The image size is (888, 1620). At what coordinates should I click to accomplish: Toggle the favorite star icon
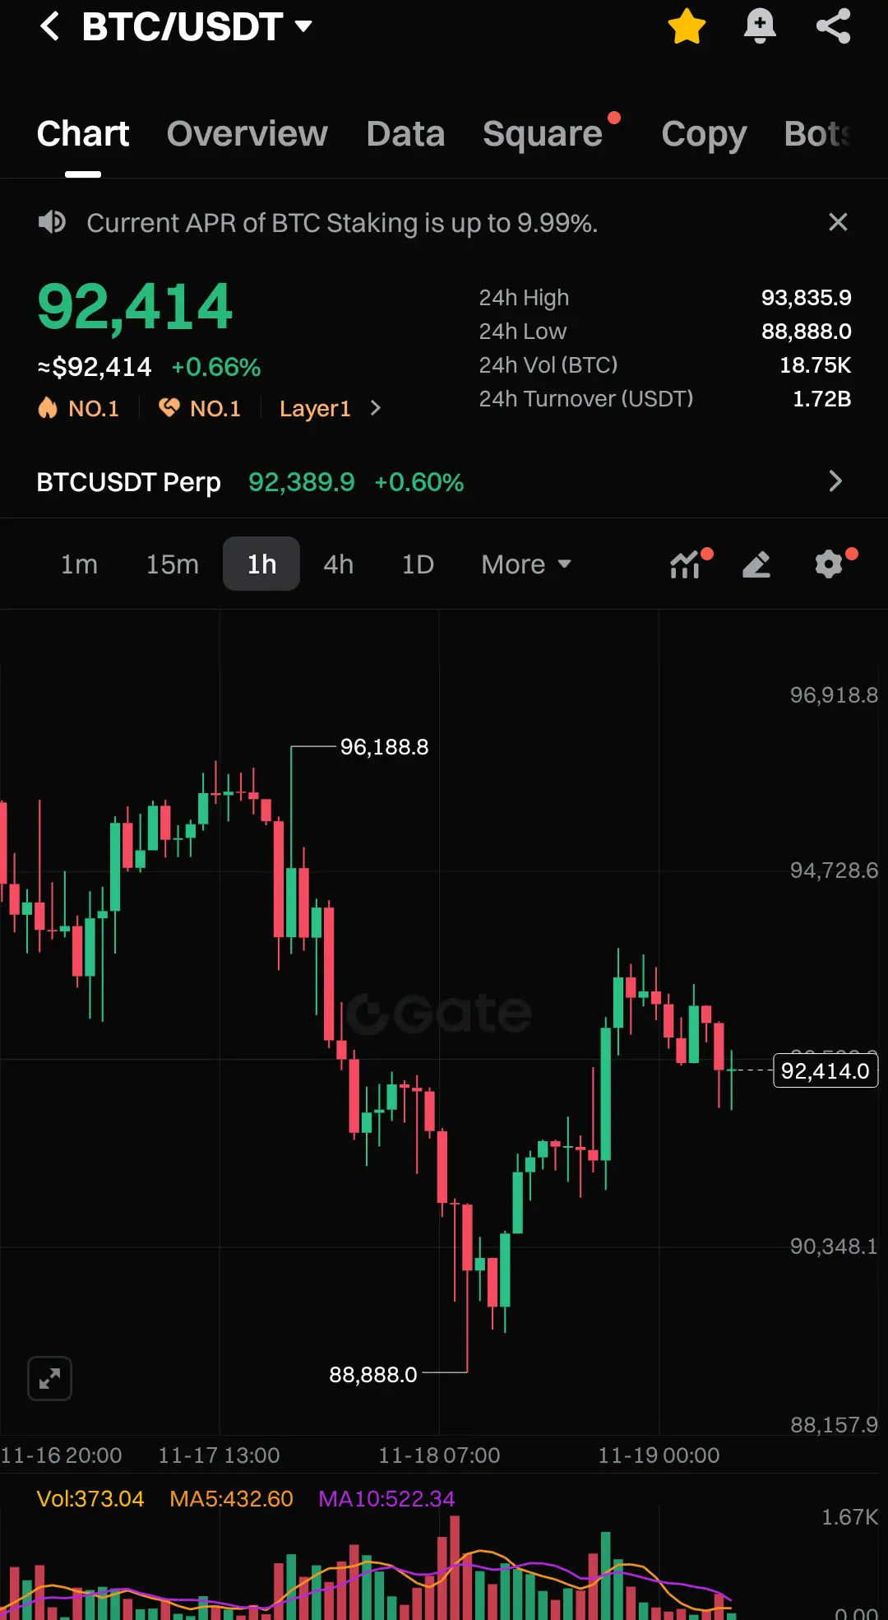687,26
